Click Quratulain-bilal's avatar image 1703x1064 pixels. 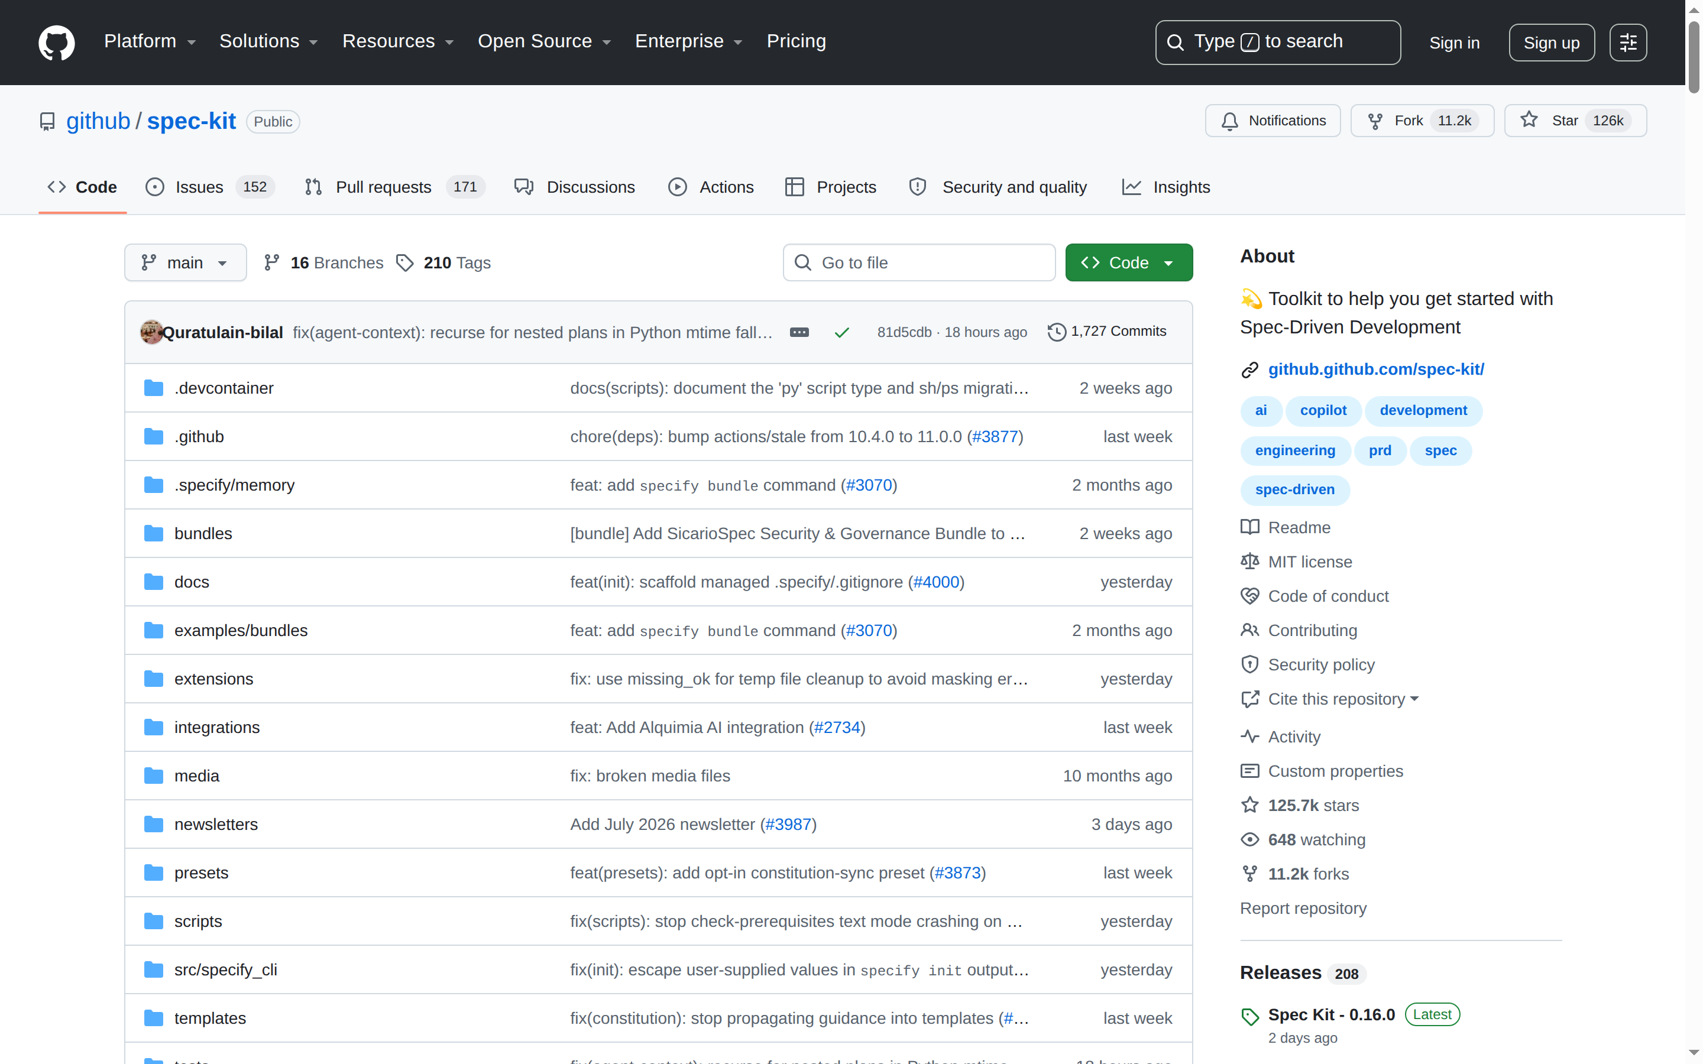(151, 332)
